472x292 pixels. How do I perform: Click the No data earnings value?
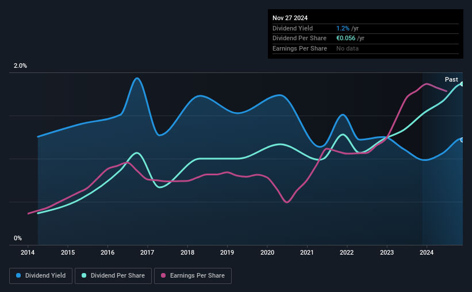(347, 48)
